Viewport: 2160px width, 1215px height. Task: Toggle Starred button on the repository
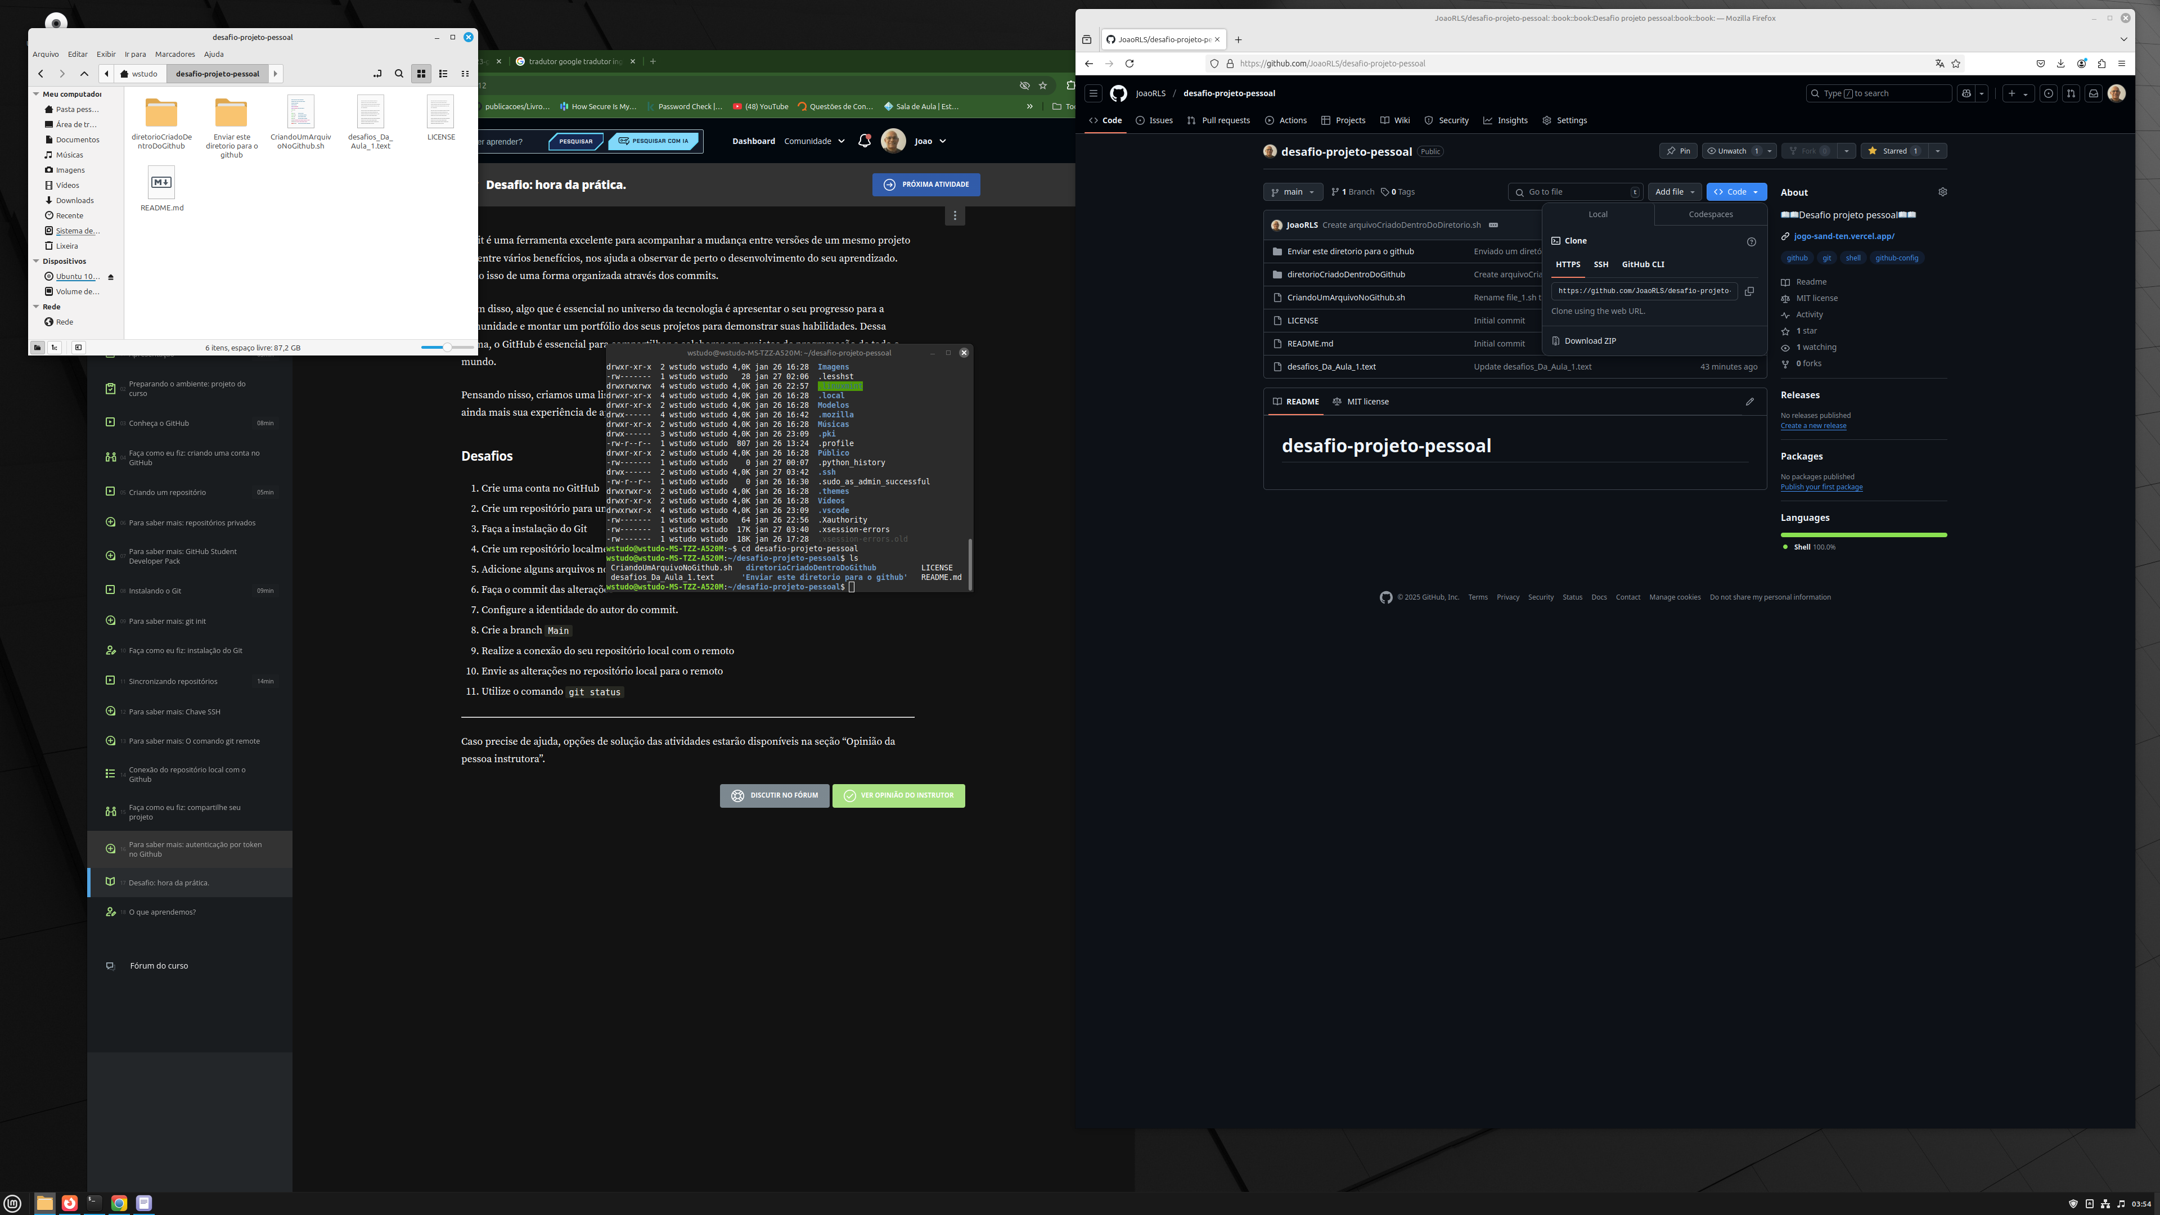click(x=1894, y=151)
